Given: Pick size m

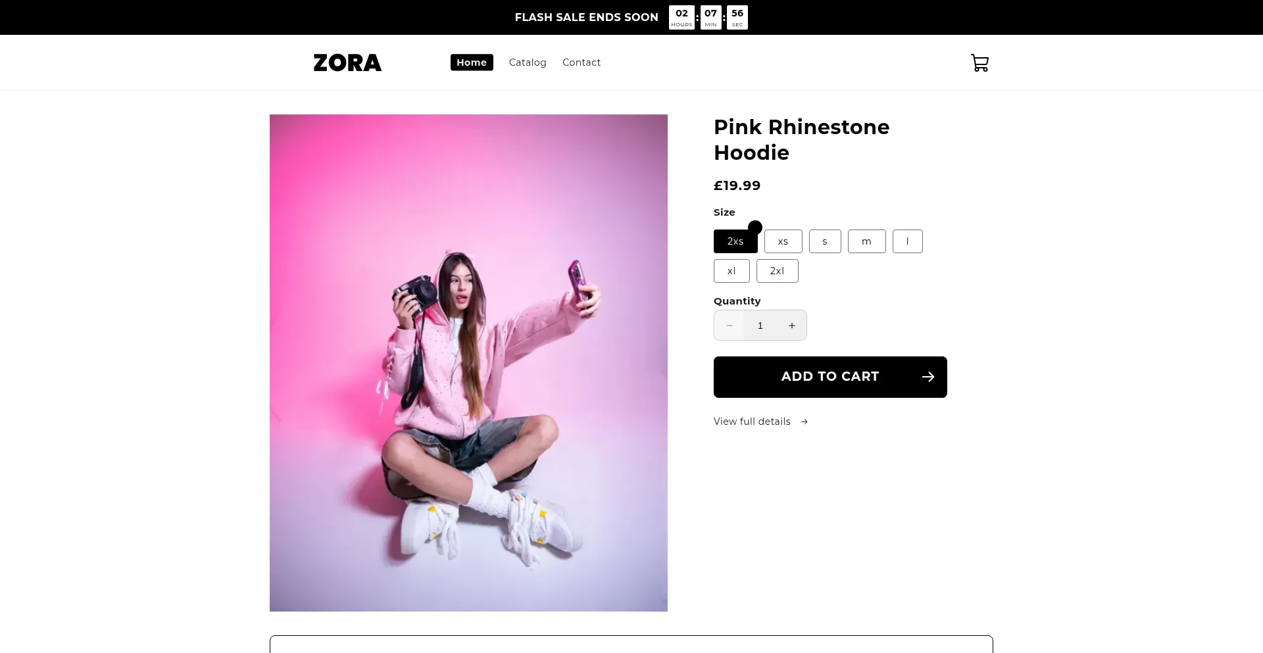Looking at the screenshot, I should tap(866, 242).
